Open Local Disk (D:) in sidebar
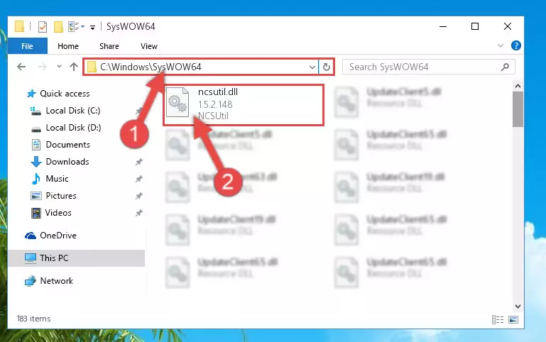Image resolution: width=546 pixels, height=342 pixels. 73,128
